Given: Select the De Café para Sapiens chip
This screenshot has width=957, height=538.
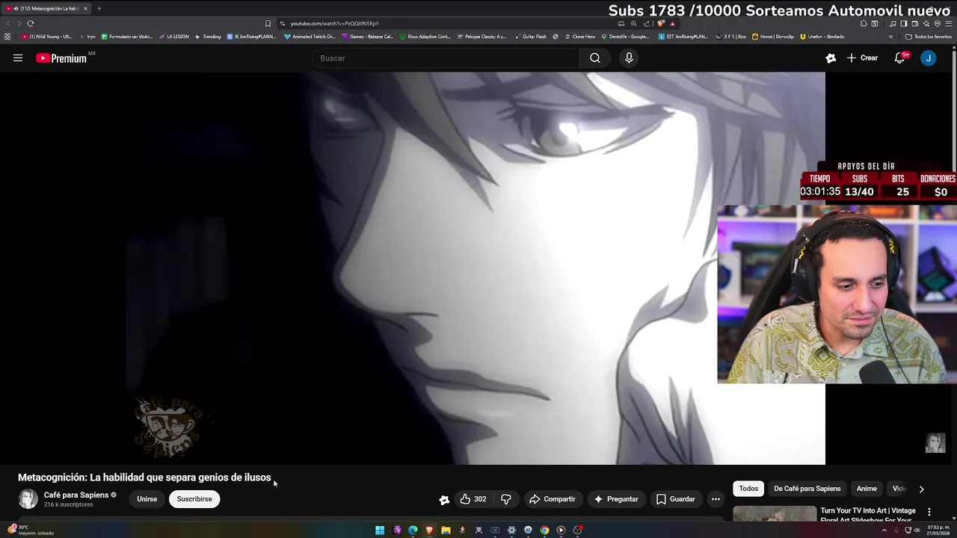Looking at the screenshot, I should coord(807,489).
